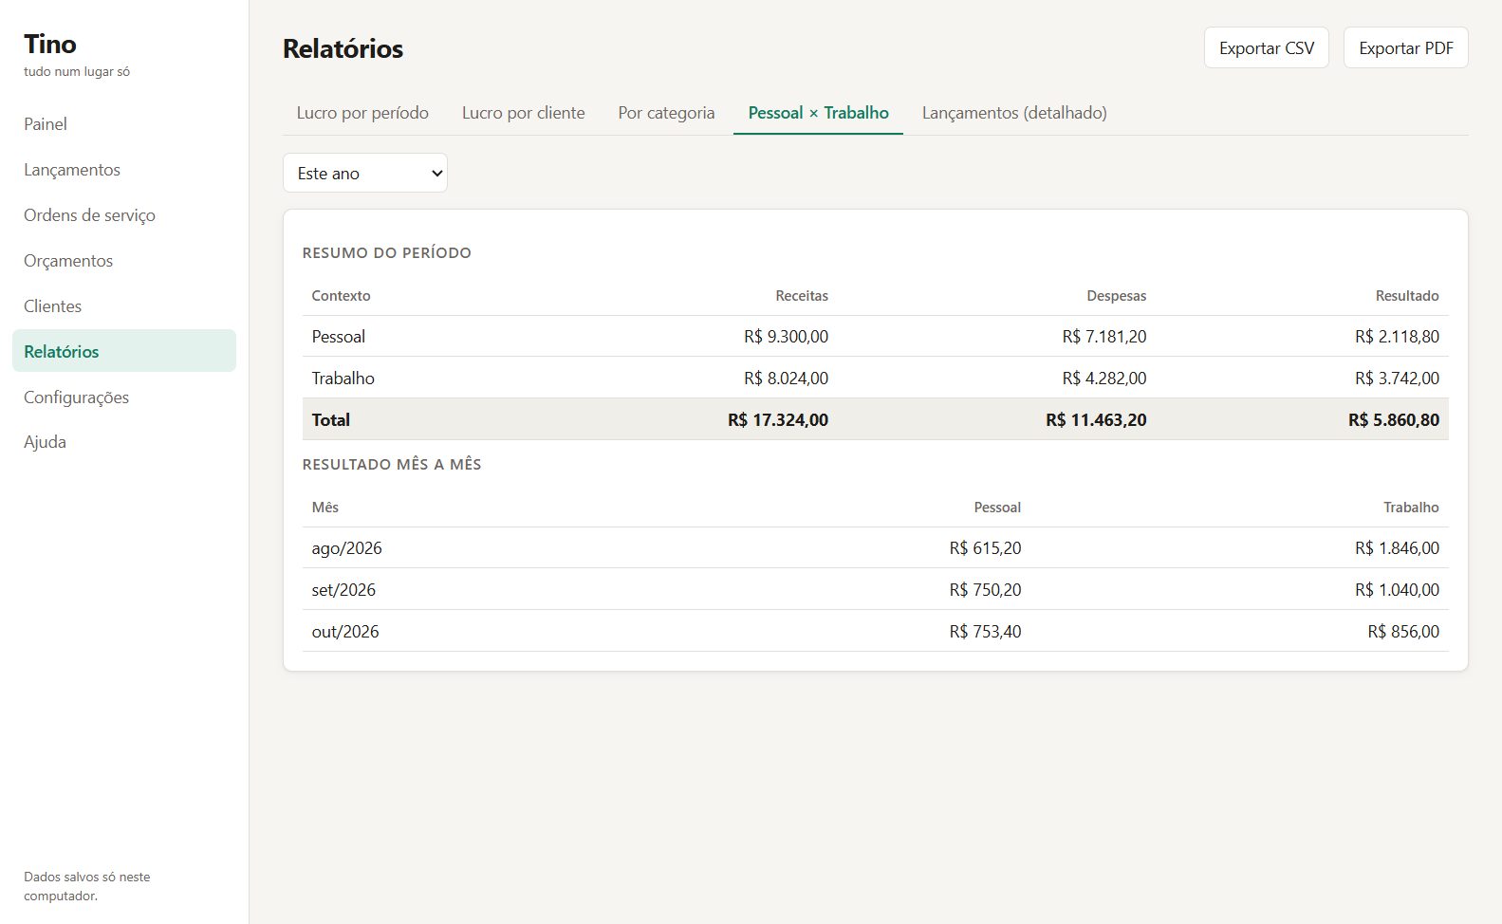Image resolution: width=1502 pixels, height=924 pixels.
Task: Open the Por categoria tab
Action: tap(666, 113)
